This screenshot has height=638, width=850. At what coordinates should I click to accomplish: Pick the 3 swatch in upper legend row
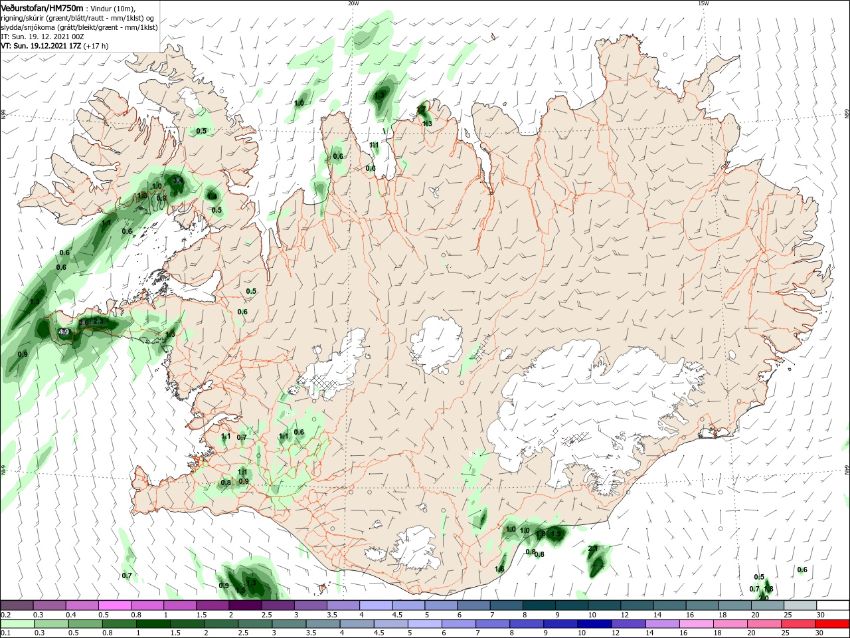click(309, 605)
